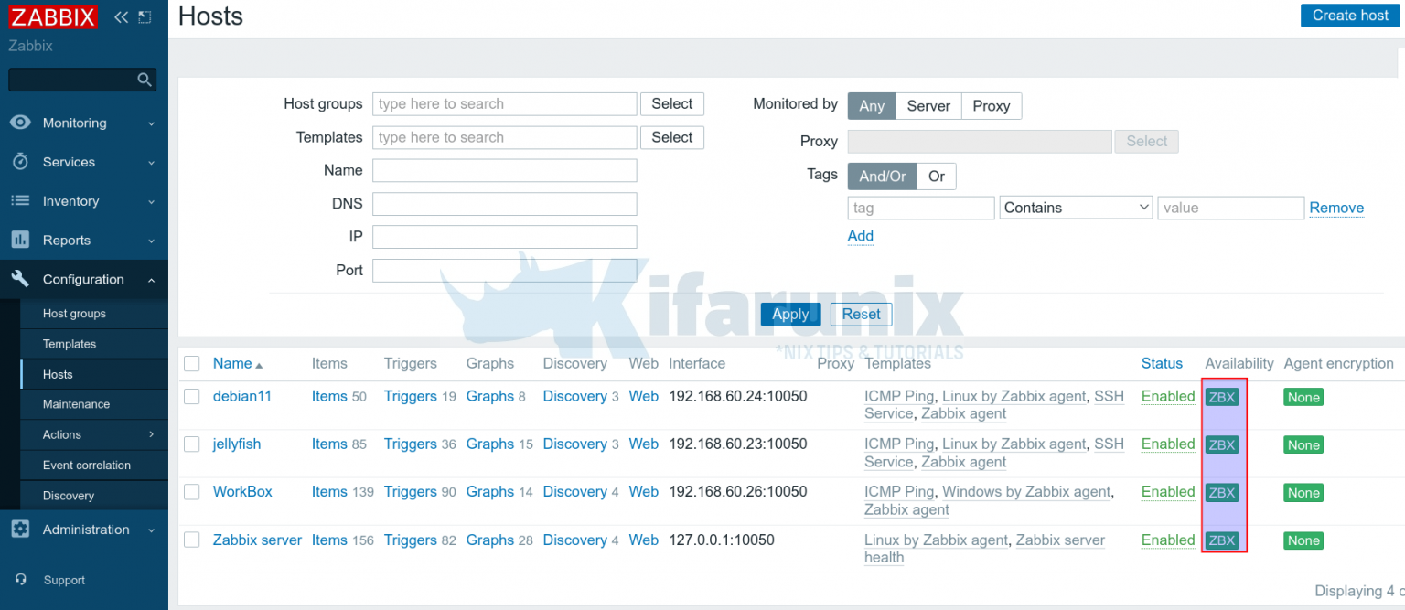Tick the WorkBox host checkbox
The width and height of the screenshot is (1405, 610).
coord(191,491)
